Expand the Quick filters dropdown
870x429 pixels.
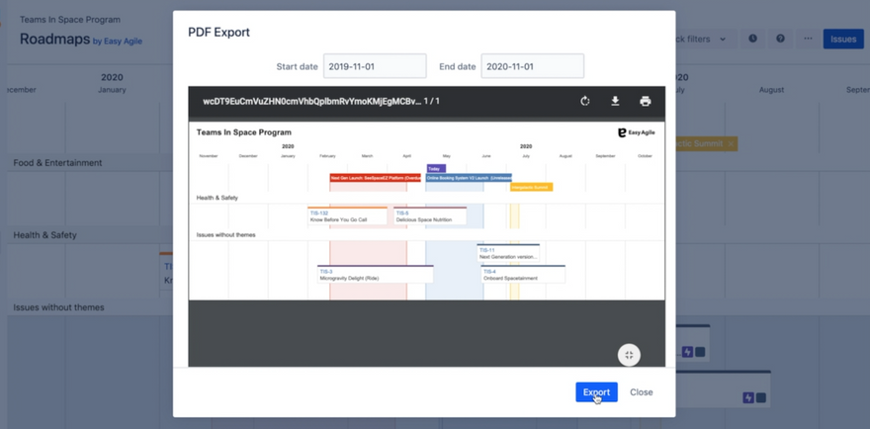click(x=705, y=39)
